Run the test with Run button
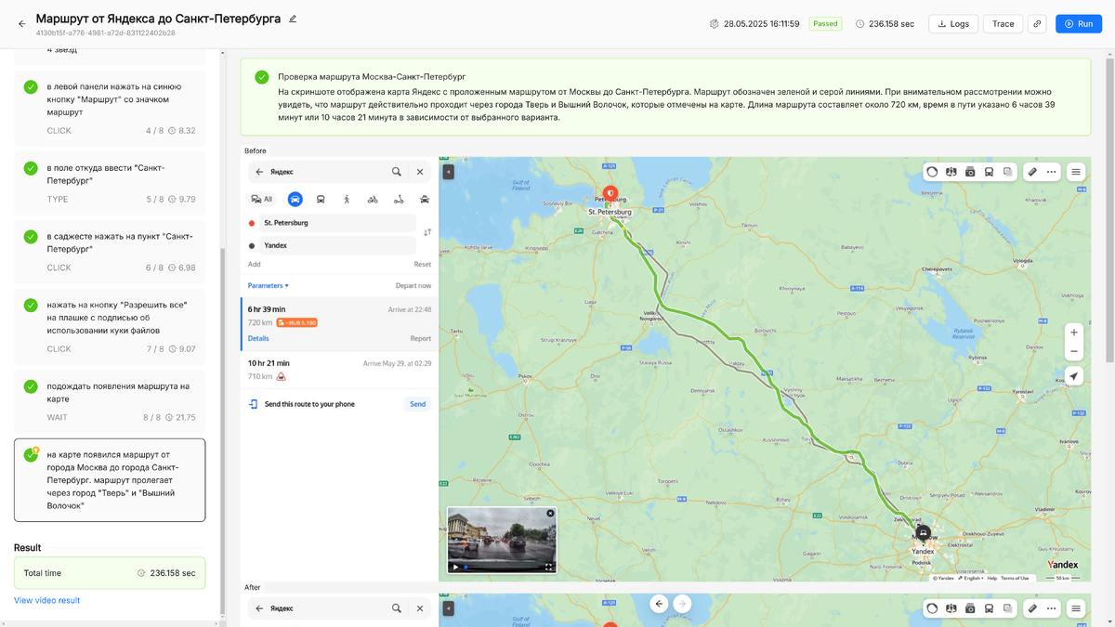This screenshot has height=627, width=1115. tap(1079, 24)
